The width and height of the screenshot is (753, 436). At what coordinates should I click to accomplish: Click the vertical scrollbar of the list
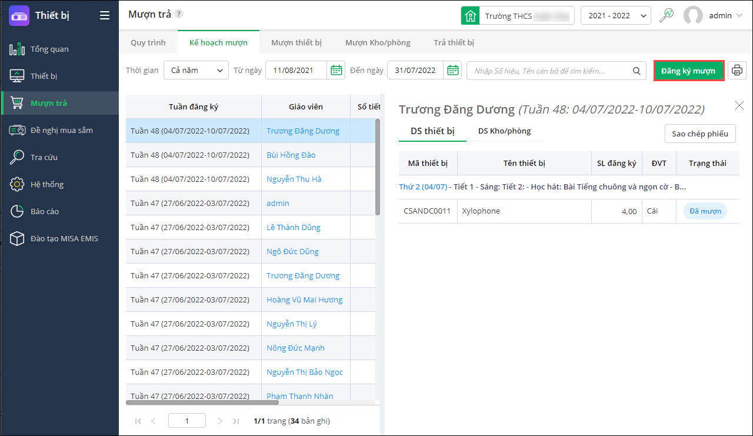pos(378,167)
